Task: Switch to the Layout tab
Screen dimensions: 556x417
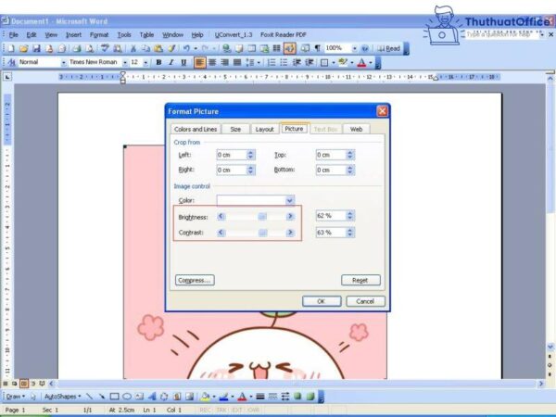Action: [265, 129]
